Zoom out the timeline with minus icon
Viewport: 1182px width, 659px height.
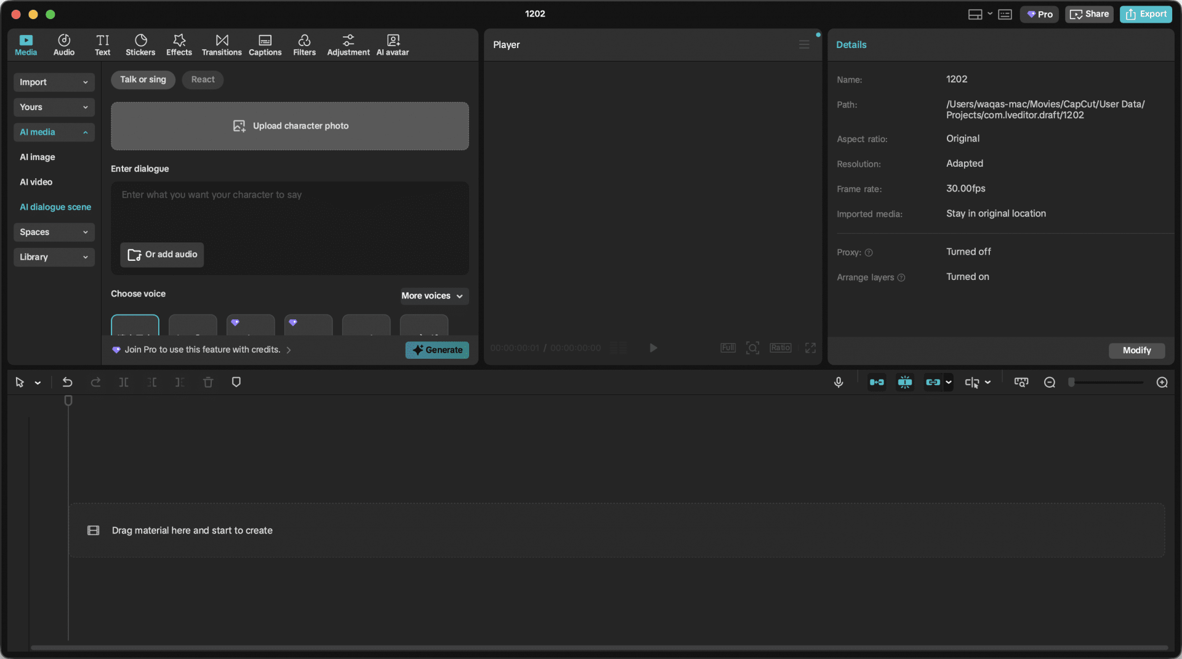1050,382
